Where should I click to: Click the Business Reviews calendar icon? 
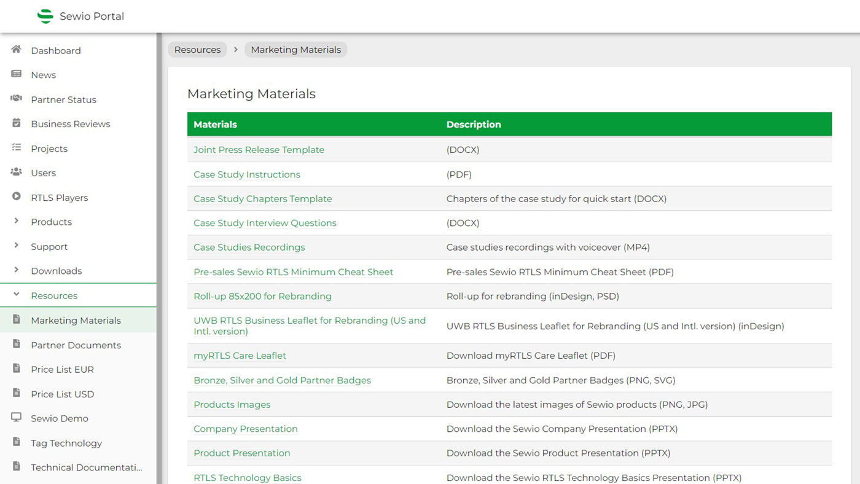click(17, 123)
